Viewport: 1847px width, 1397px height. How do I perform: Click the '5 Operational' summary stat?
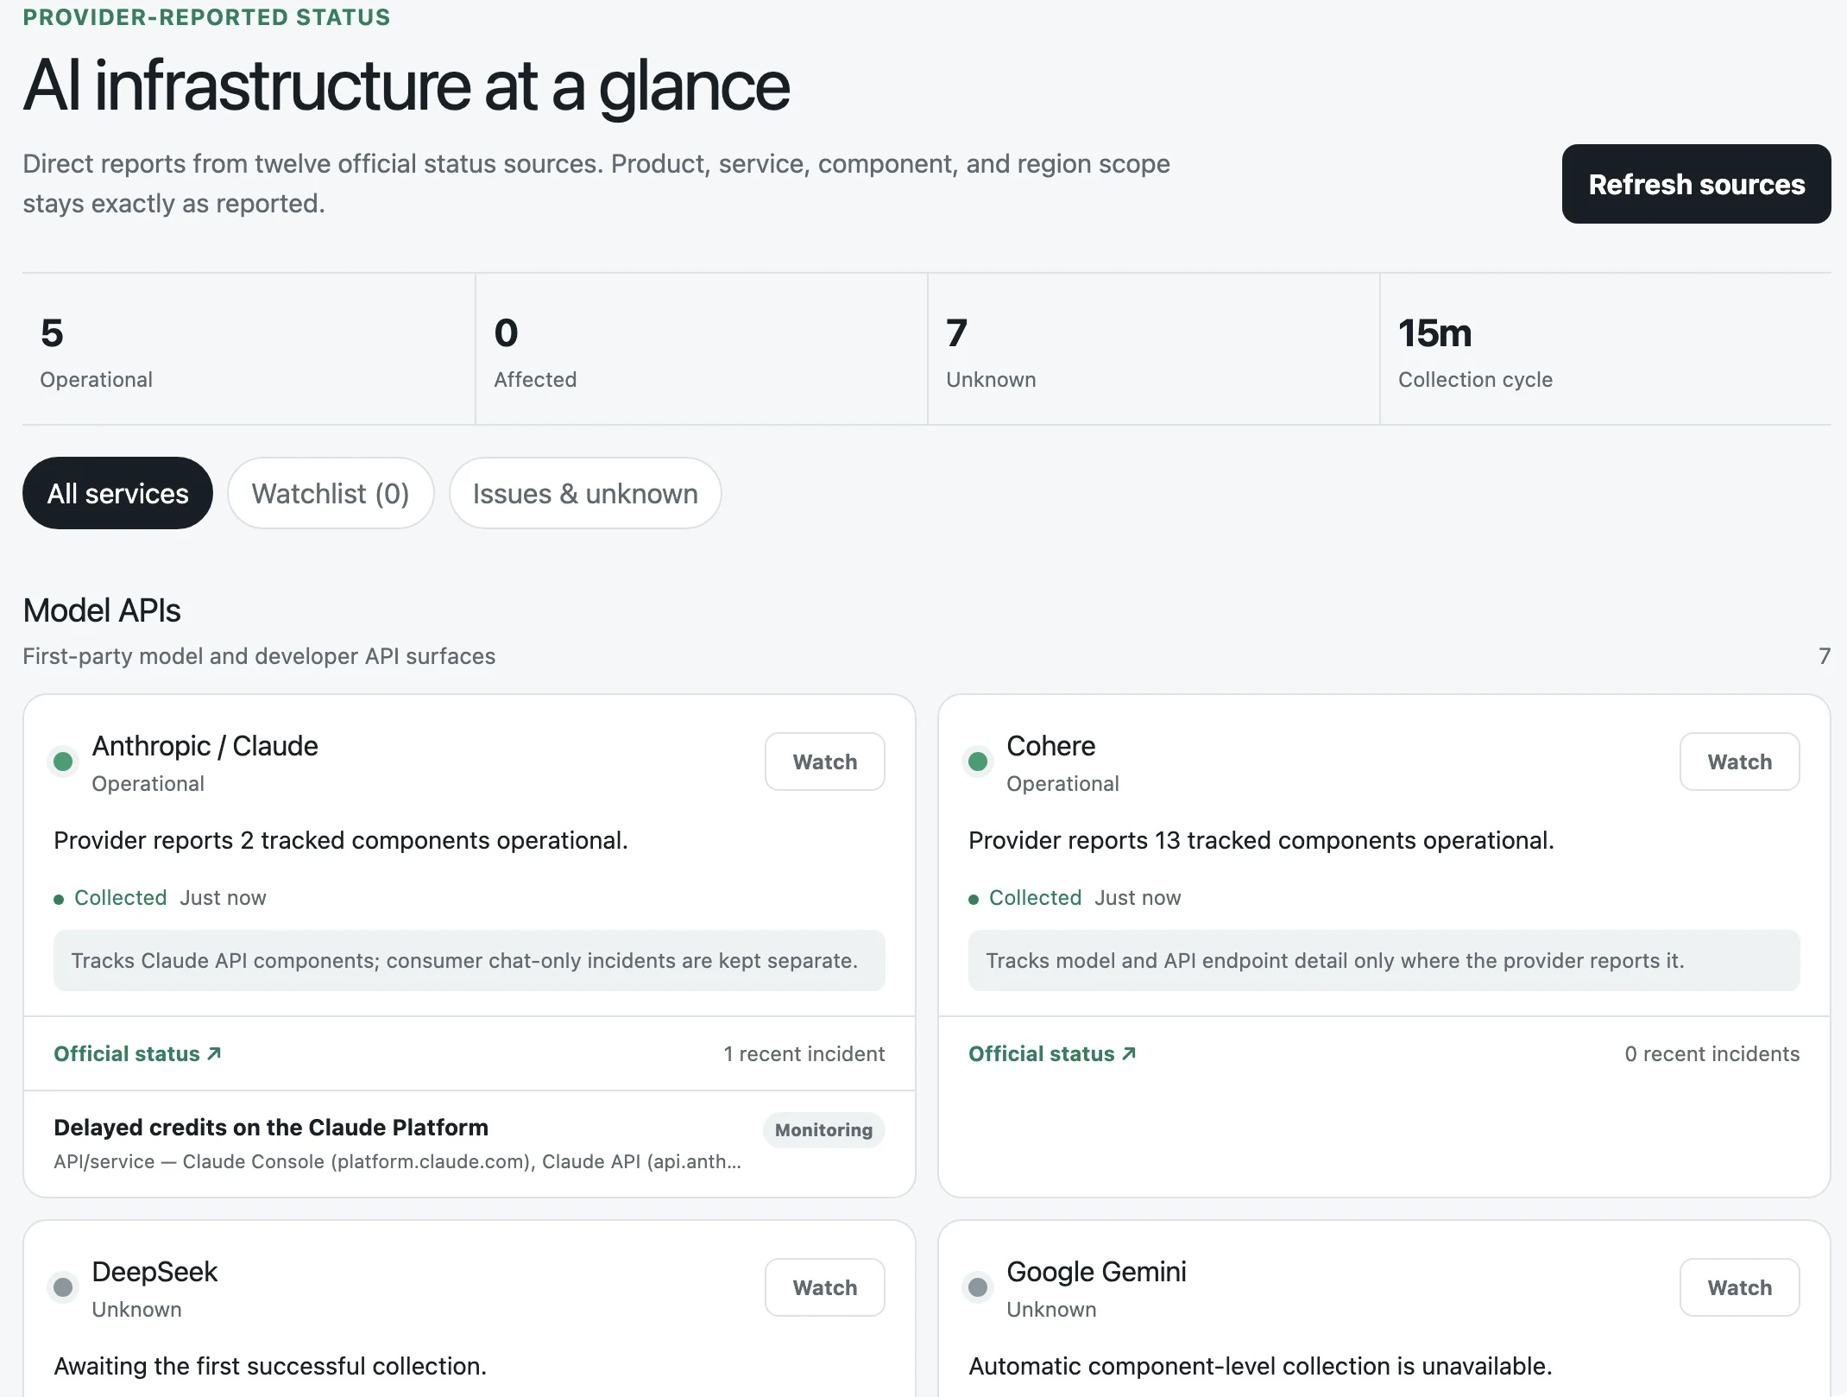(x=249, y=350)
